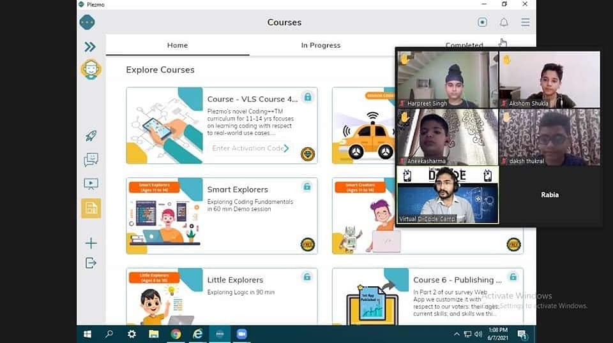Click the record icon in header
Viewport: 613px width, 343px height.
pos(483,22)
